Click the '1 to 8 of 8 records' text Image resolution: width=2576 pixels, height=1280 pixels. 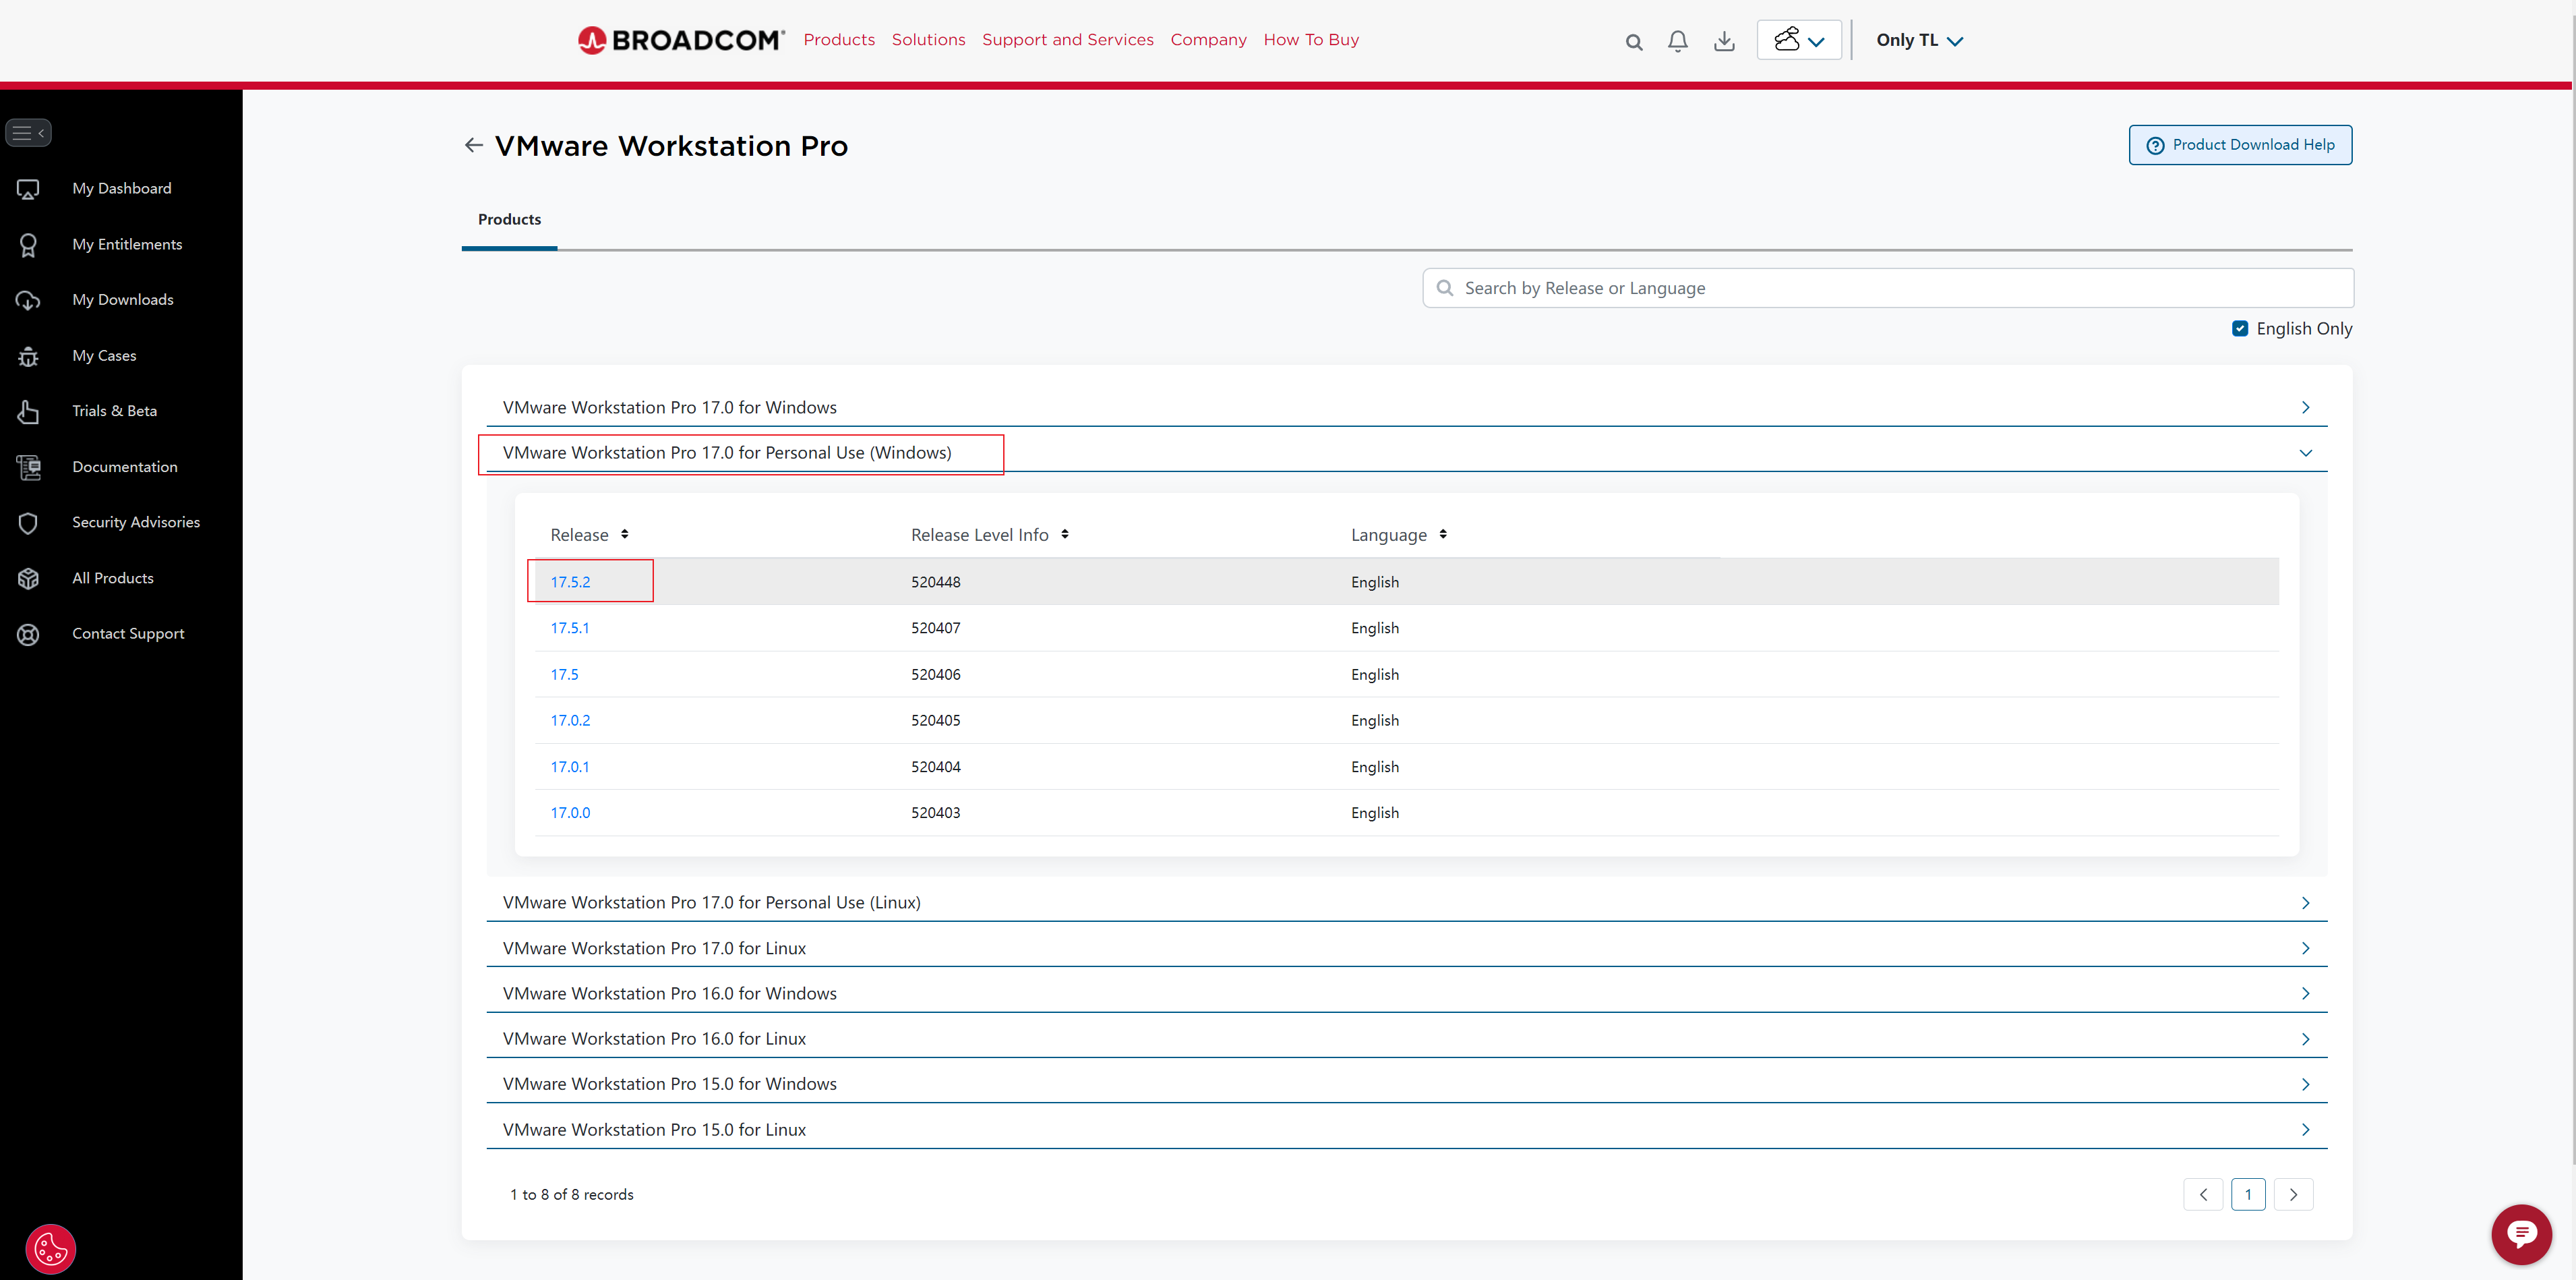click(x=571, y=1195)
